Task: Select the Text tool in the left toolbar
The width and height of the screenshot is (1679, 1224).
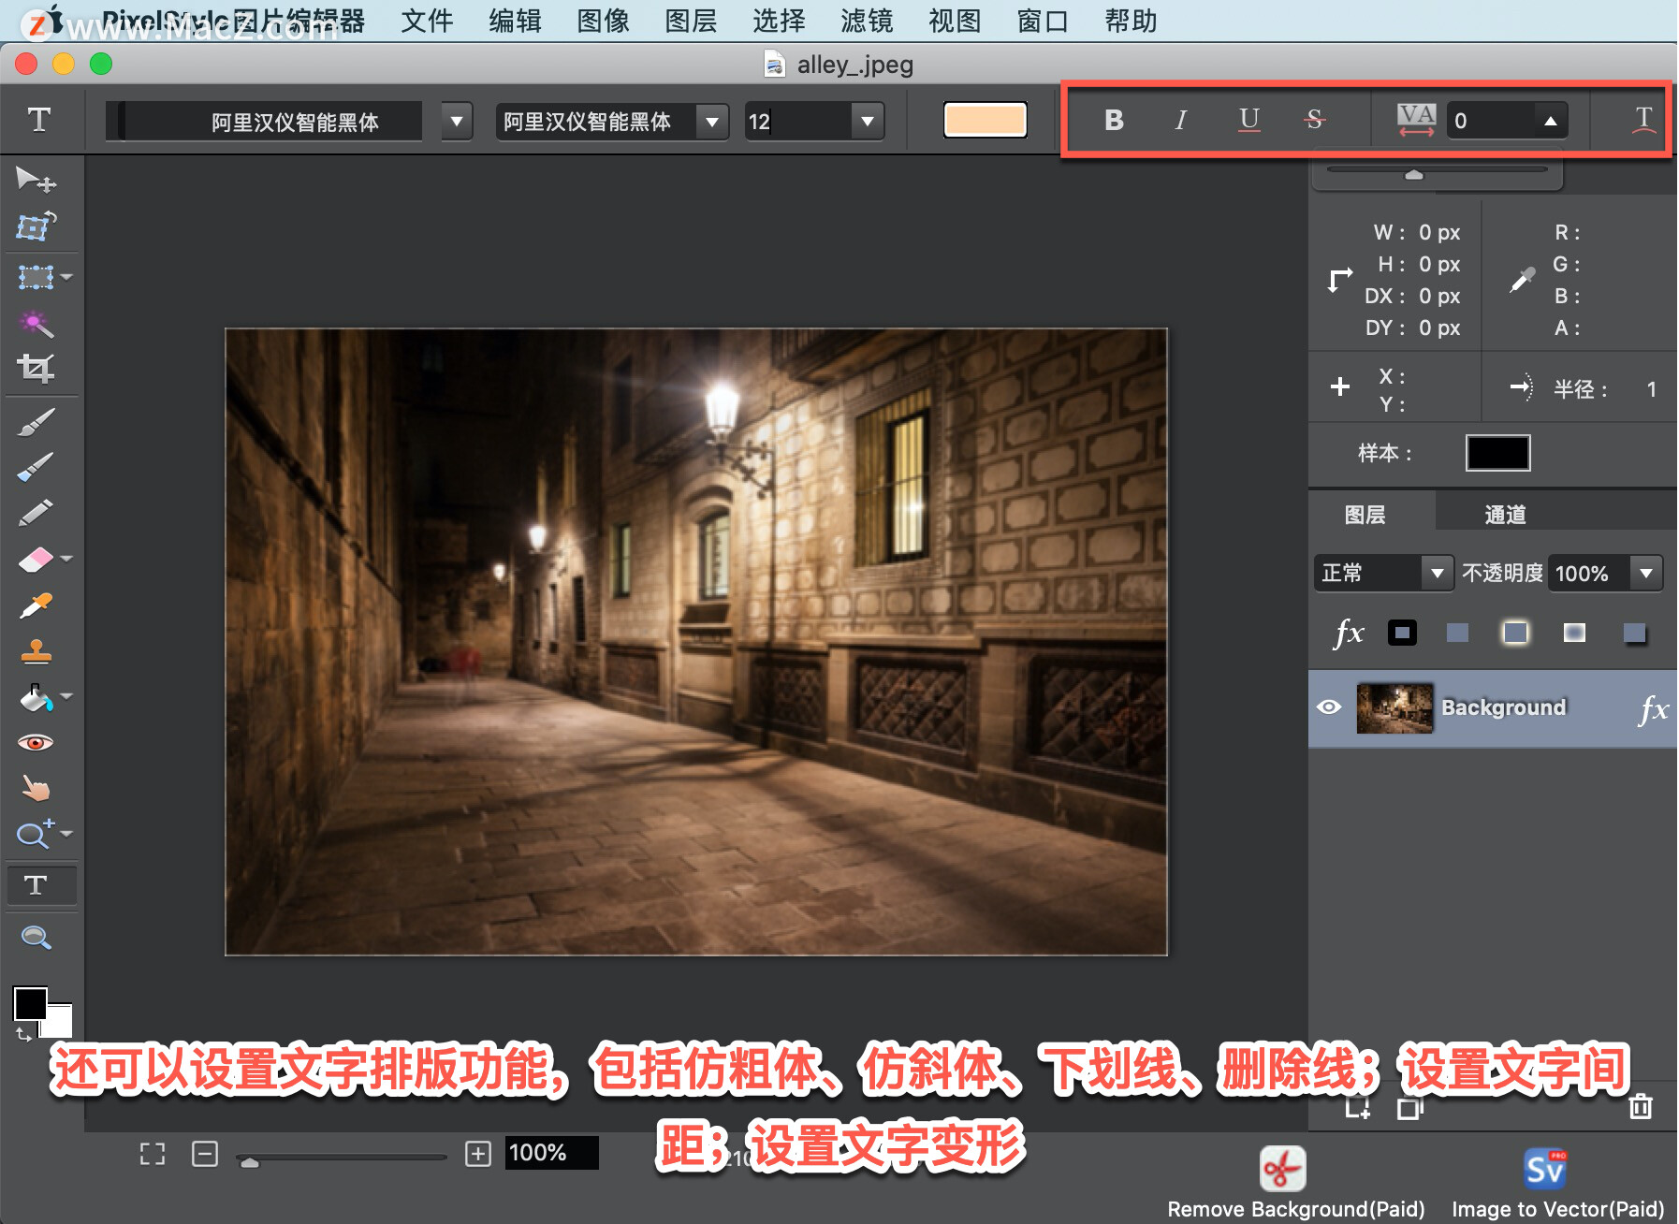Action: (40, 884)
